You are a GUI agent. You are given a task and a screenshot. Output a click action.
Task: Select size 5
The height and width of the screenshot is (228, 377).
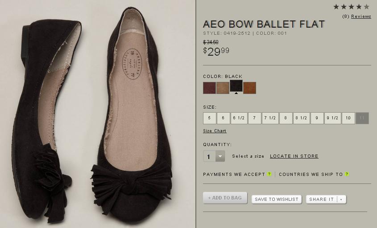(x=209, y=118)
